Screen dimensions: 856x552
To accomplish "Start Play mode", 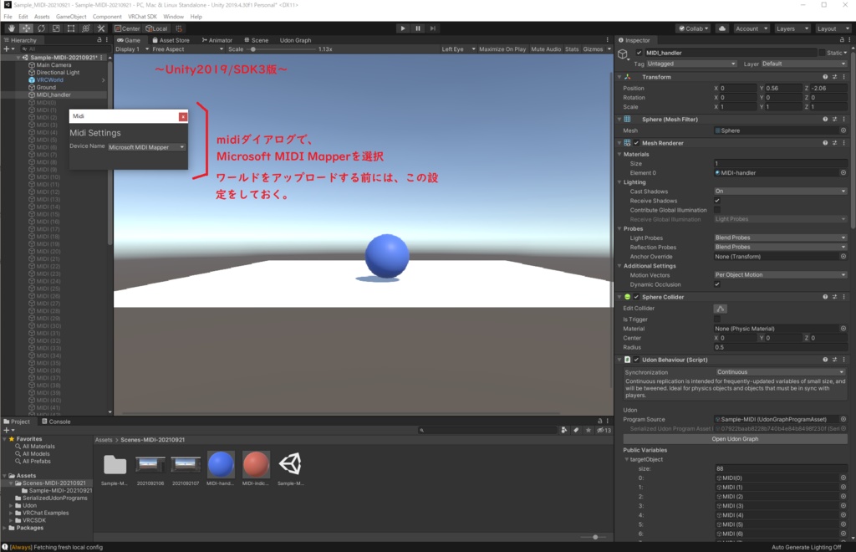I will 403,28.
